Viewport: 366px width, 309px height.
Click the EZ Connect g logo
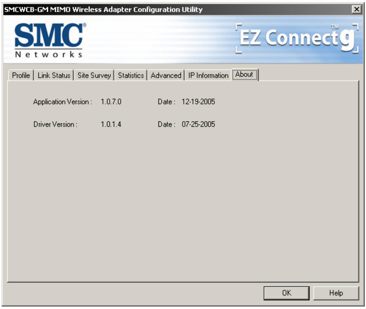pos(297,38)
